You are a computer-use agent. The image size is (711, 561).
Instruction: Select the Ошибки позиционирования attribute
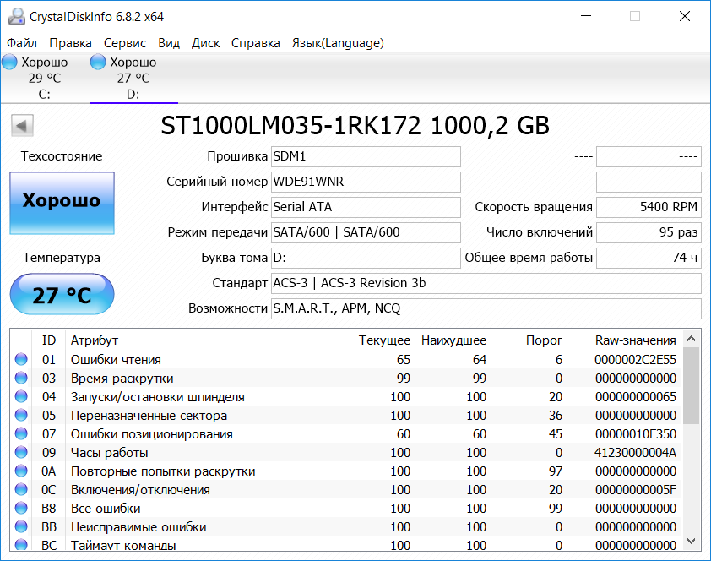point(345,433)
